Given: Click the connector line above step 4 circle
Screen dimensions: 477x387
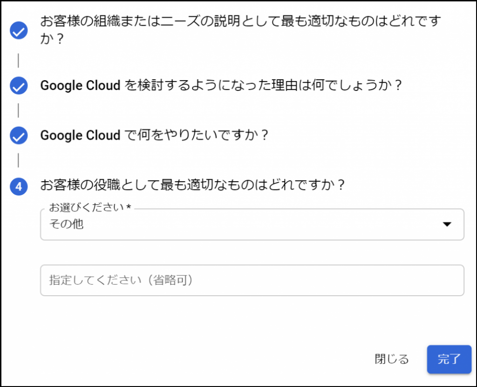Looking at the screenshot, I should 18,160.
